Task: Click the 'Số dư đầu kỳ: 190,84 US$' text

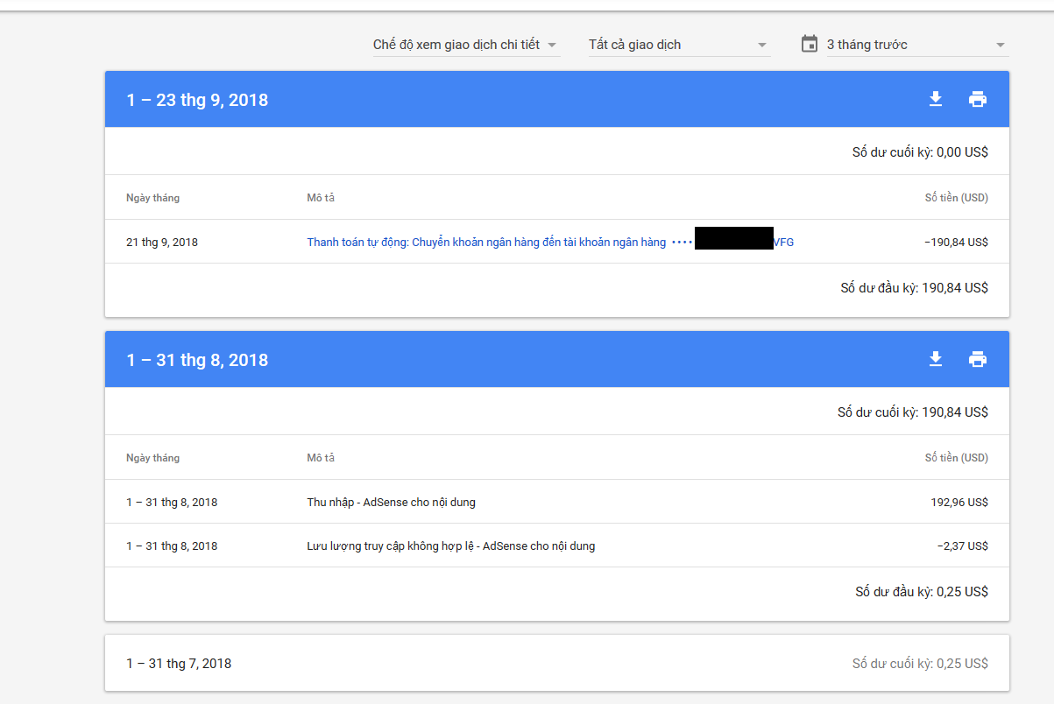Action: pyautogui.click(x=914, y=288)
